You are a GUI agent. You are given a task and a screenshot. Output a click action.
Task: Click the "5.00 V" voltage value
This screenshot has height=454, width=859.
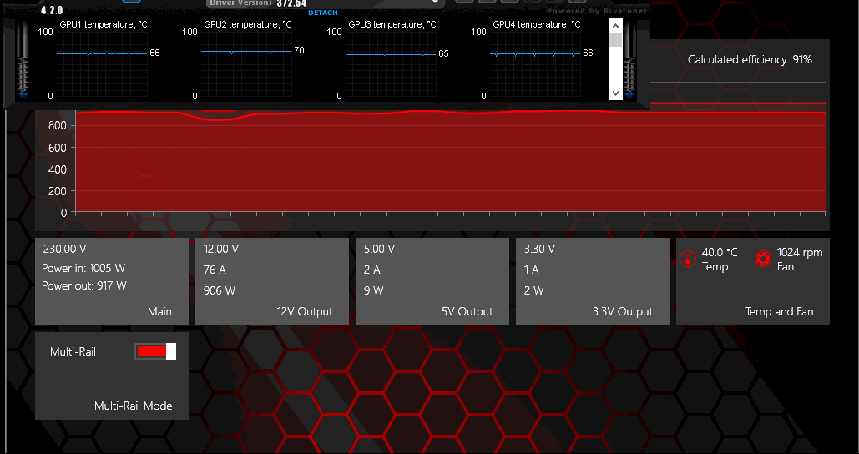point(379,250)
